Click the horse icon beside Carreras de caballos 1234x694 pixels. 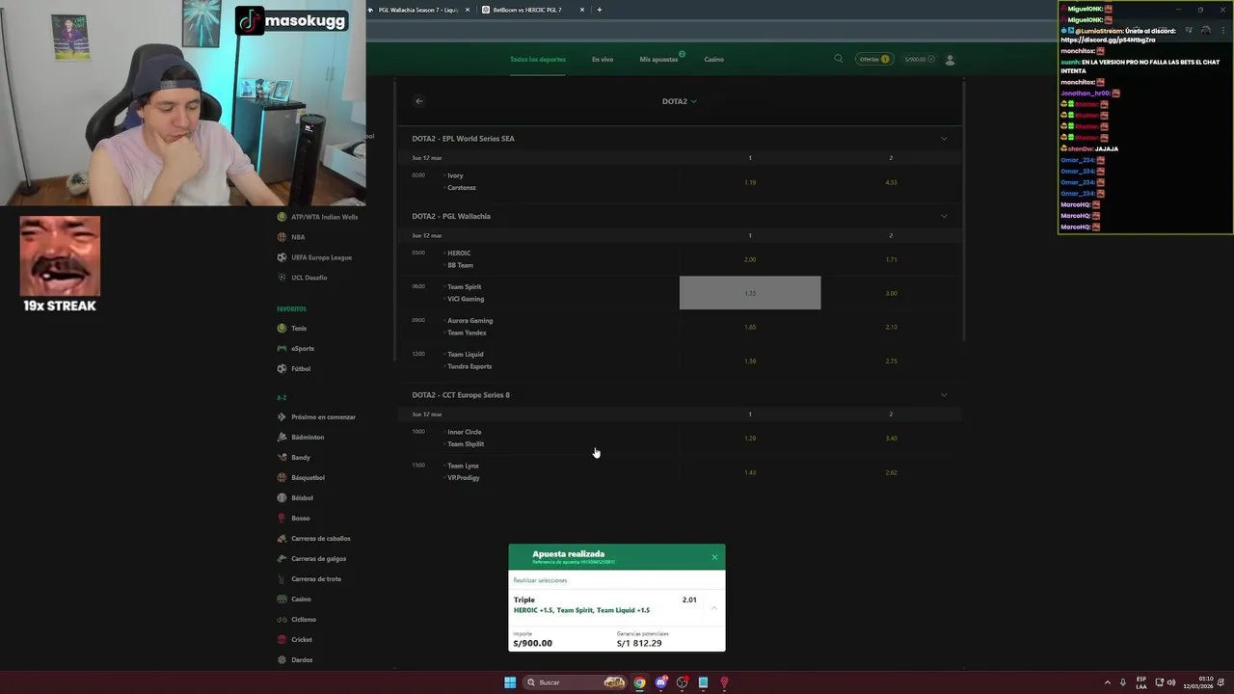coord(282,539)
